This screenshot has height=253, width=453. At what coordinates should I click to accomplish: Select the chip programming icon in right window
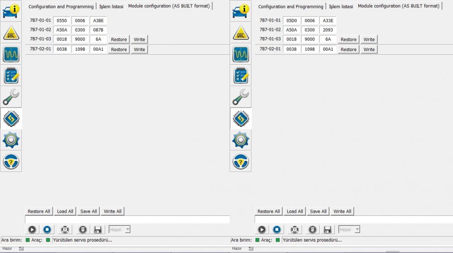(x=241, y=118)
